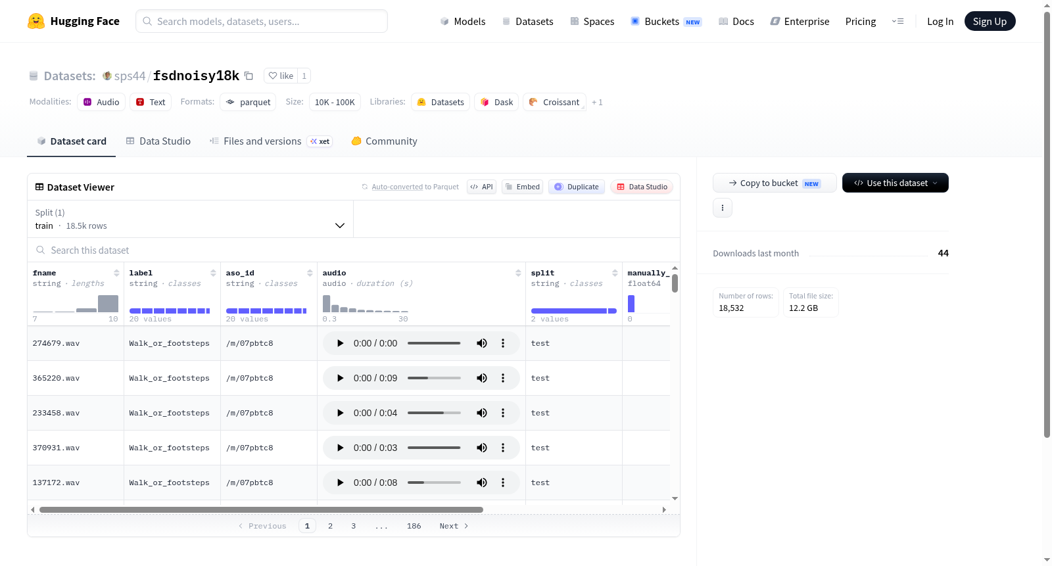Image resolution: width=1052 pixels, height=566 pixels.
Task: Seek within the 365220.wav audio progress bar
Action: [434, 378]
